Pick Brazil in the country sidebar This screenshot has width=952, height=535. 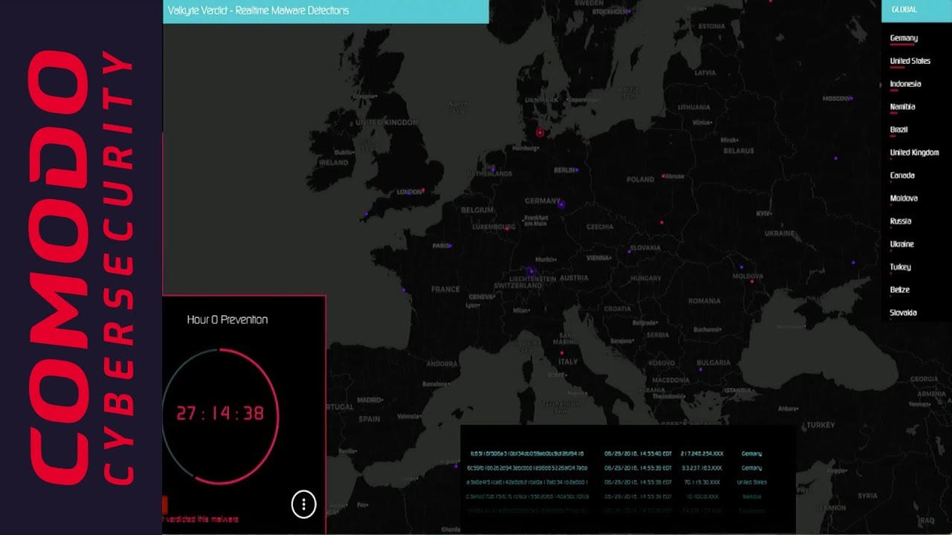tap(898, 129)
